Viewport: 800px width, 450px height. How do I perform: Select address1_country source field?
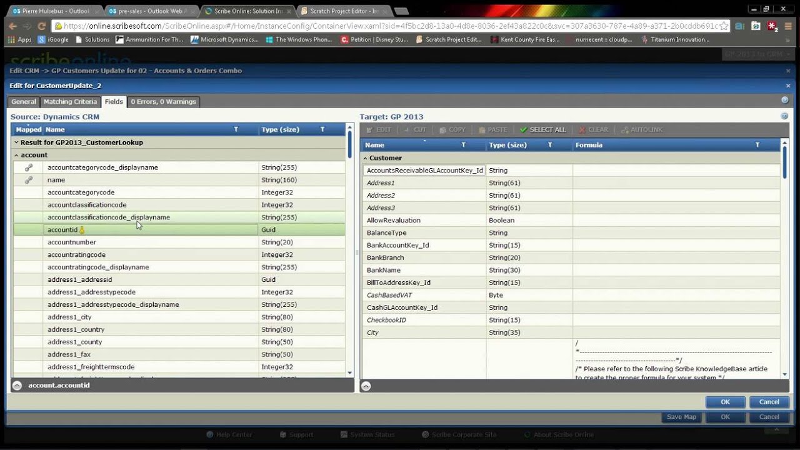[179, 330]
